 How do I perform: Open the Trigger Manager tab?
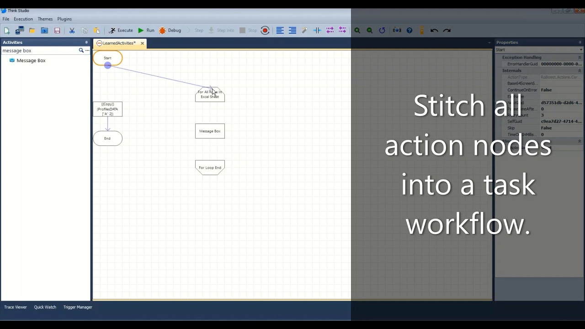[x=78, y=307]
